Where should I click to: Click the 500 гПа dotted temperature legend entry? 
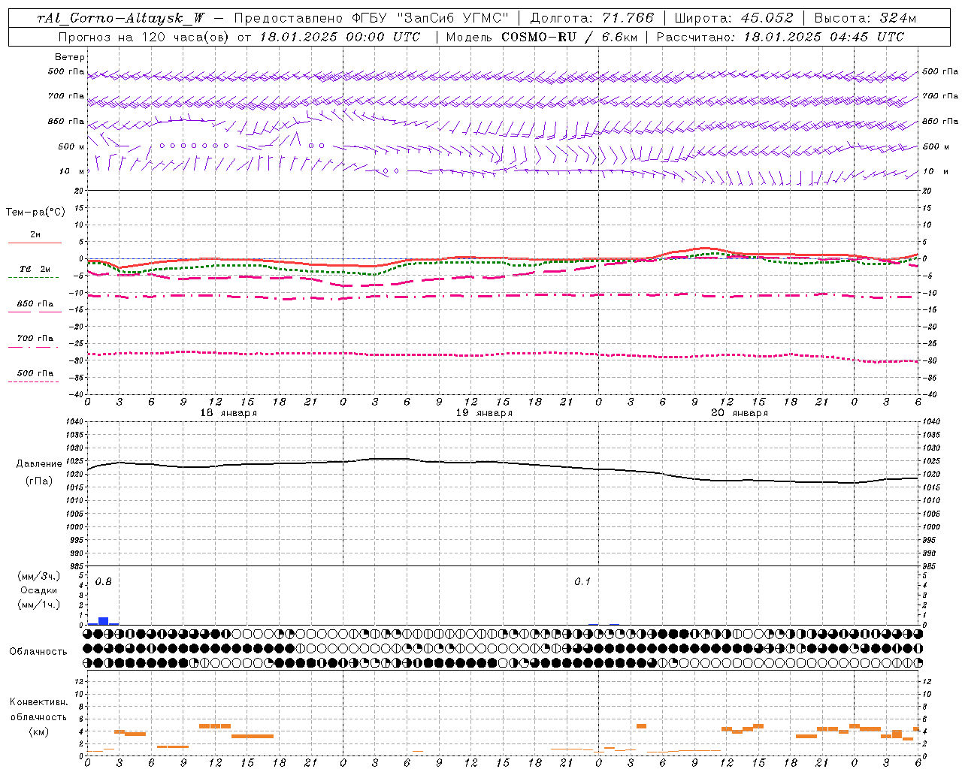(x=35, y=373)
